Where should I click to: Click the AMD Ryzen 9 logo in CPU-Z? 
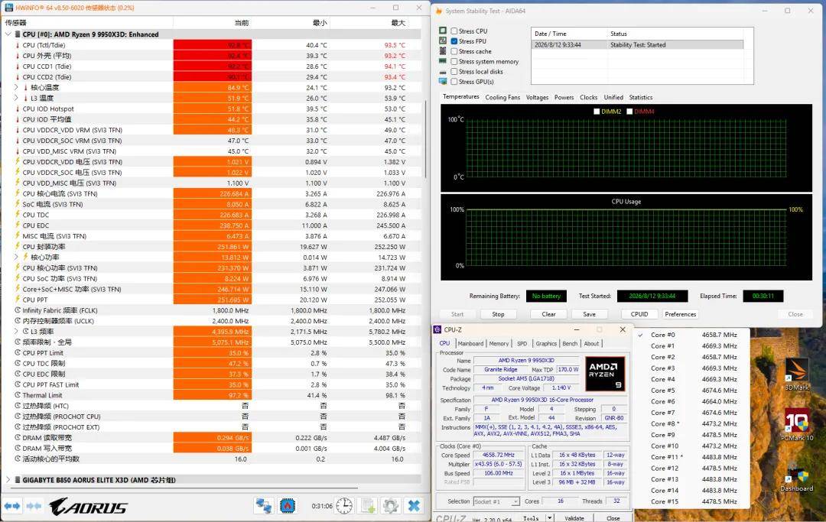[605, 373]
